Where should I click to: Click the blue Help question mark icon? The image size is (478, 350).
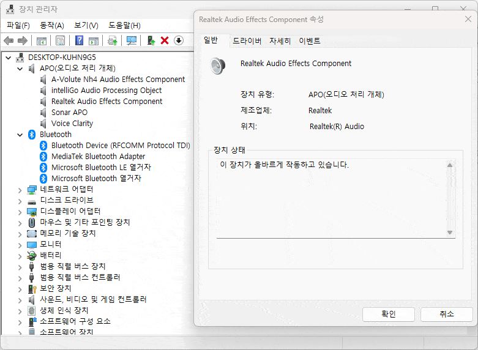click(80, 40)
